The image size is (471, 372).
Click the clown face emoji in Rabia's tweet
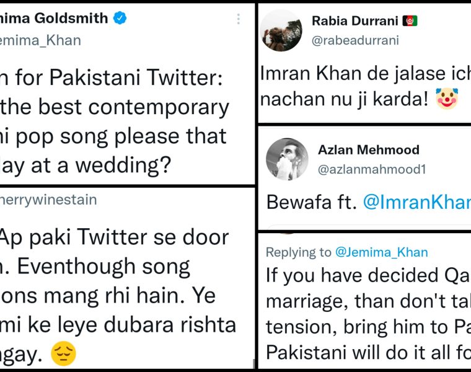click(446, 99)
